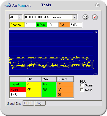Click the red X stop button
Image resolution: width=107 pixels, height=116 pixels.
(x=95, y=17)
